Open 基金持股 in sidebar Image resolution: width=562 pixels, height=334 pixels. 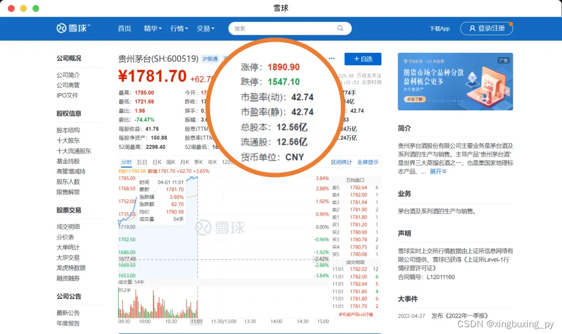[x=68, y=161]
